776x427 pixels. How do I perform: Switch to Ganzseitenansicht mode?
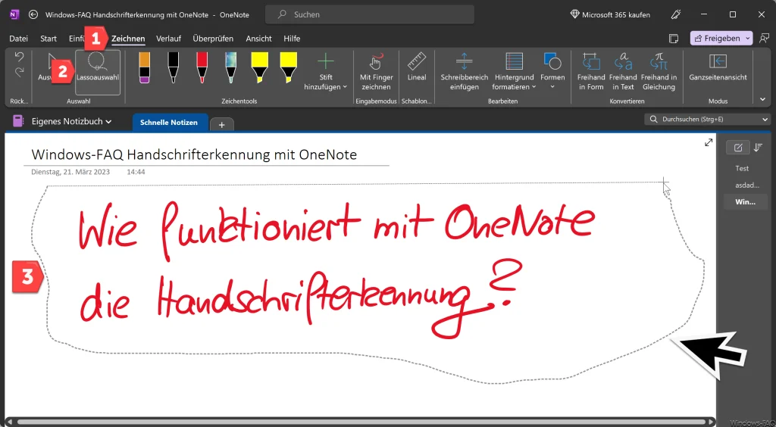(x=718, y=67)
